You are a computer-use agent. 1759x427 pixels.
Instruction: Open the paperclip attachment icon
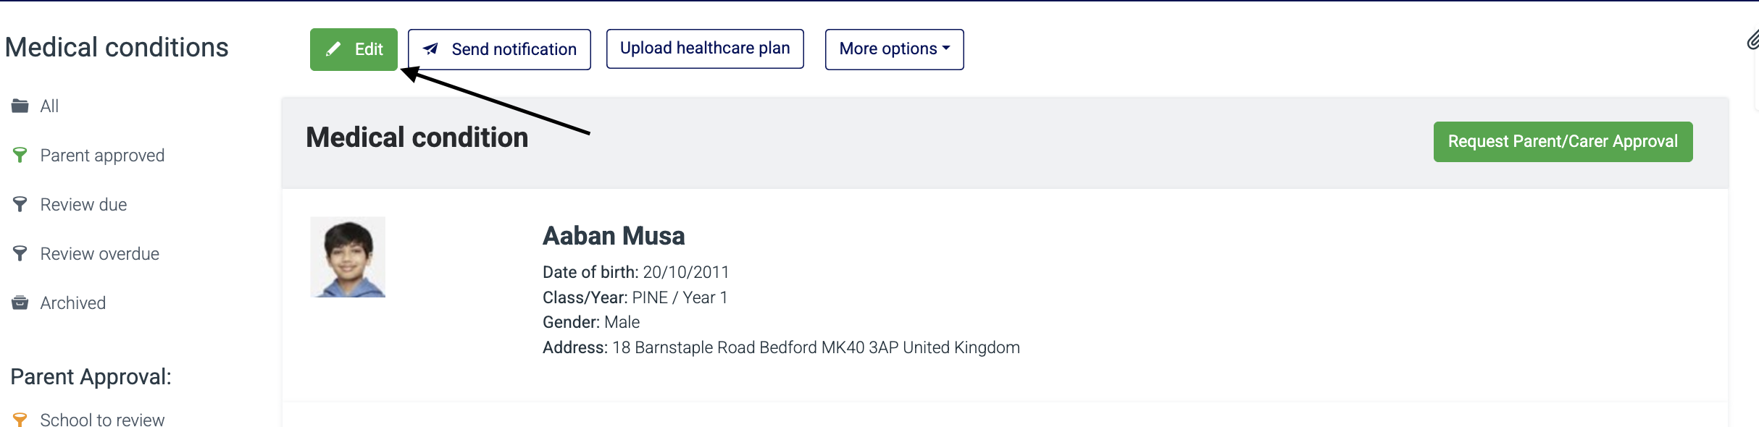pyautogui.click(x=1752, y=40)
